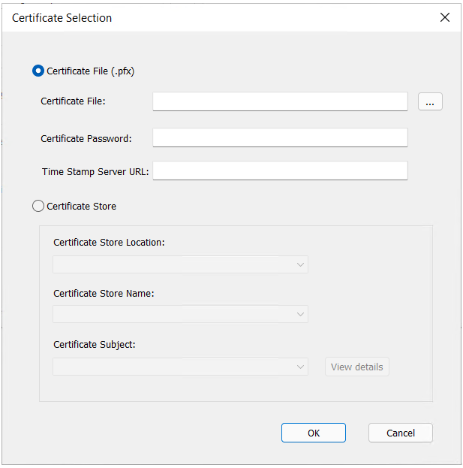Open the Certificate Store Name dropdown
463x468 pixels.
click(x=180, y=314)
